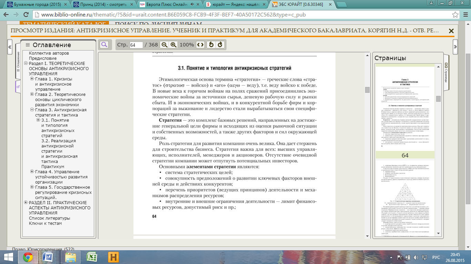Click the browser address bar

[241, 15]
